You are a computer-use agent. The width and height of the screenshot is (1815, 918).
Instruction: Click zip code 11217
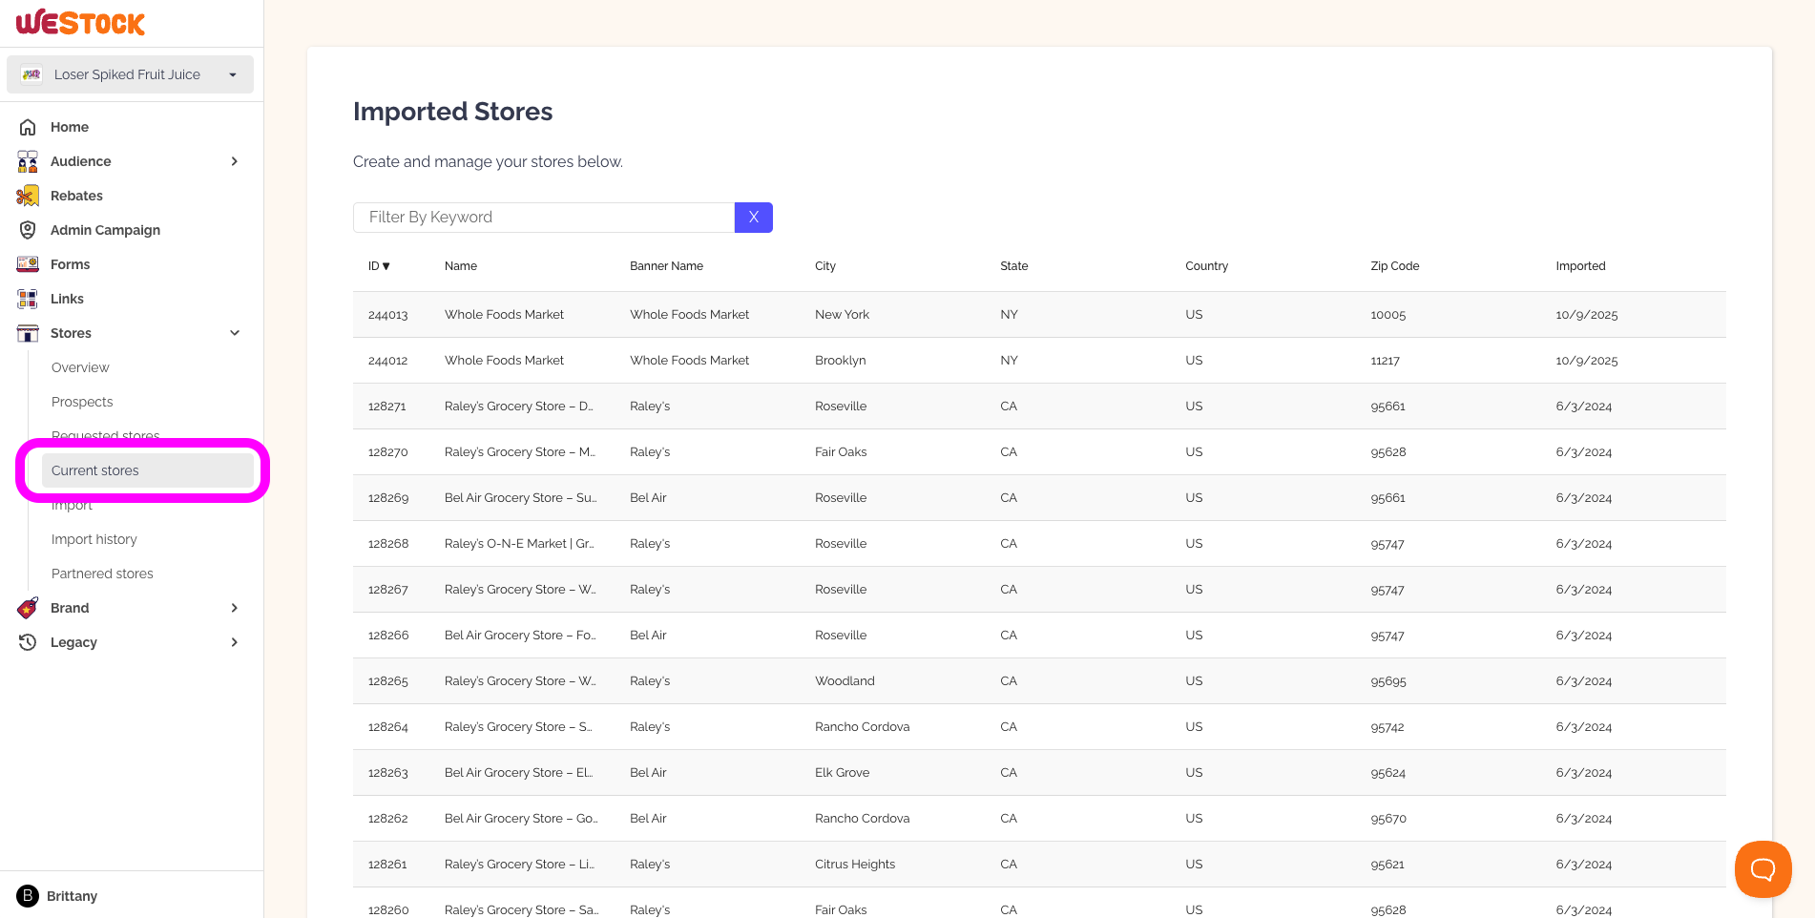[x=1385, y=361]
